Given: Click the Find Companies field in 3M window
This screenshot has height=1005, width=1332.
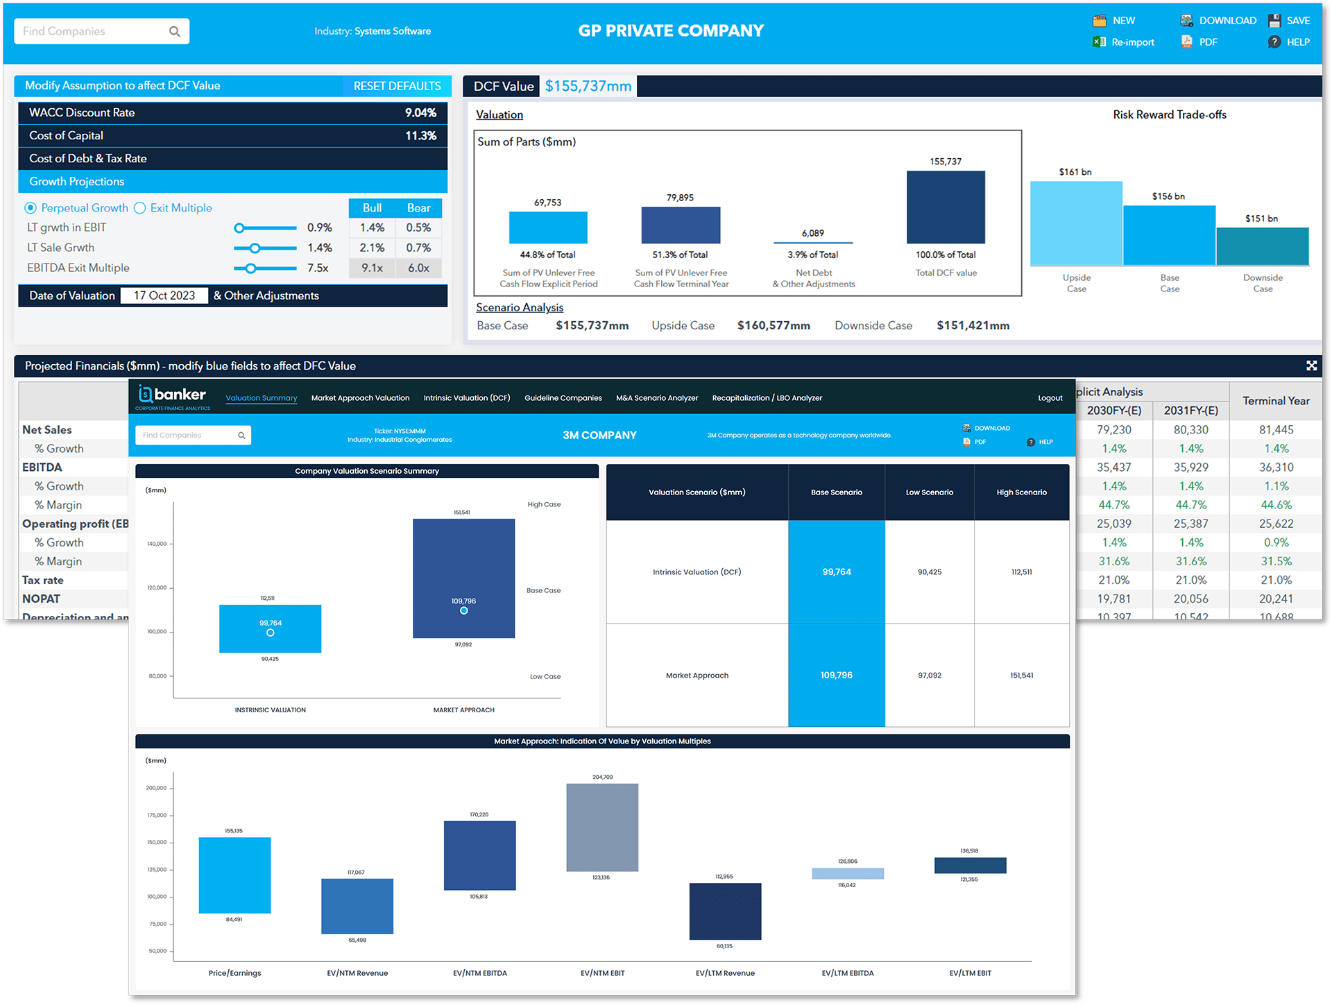Looking at the screenshot, I should point(193,436).
